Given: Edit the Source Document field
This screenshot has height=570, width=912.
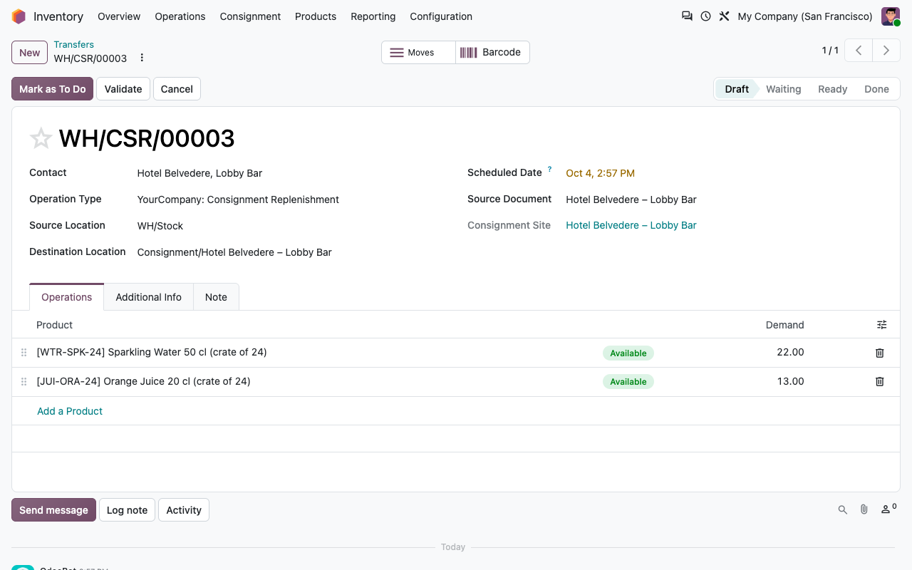Looking at the screenshot, I should tap(724, 199).
